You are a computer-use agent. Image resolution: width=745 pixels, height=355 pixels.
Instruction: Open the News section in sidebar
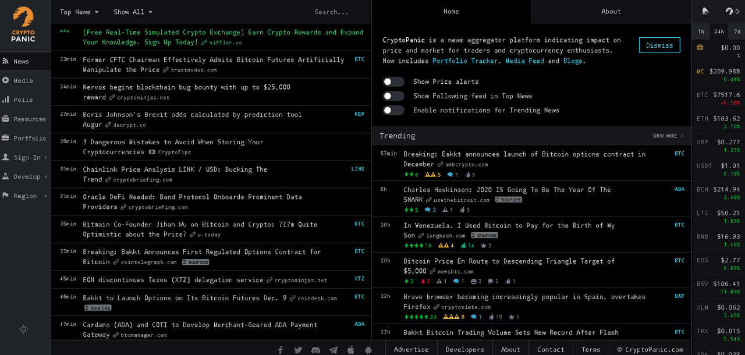(x=25, y=61)
